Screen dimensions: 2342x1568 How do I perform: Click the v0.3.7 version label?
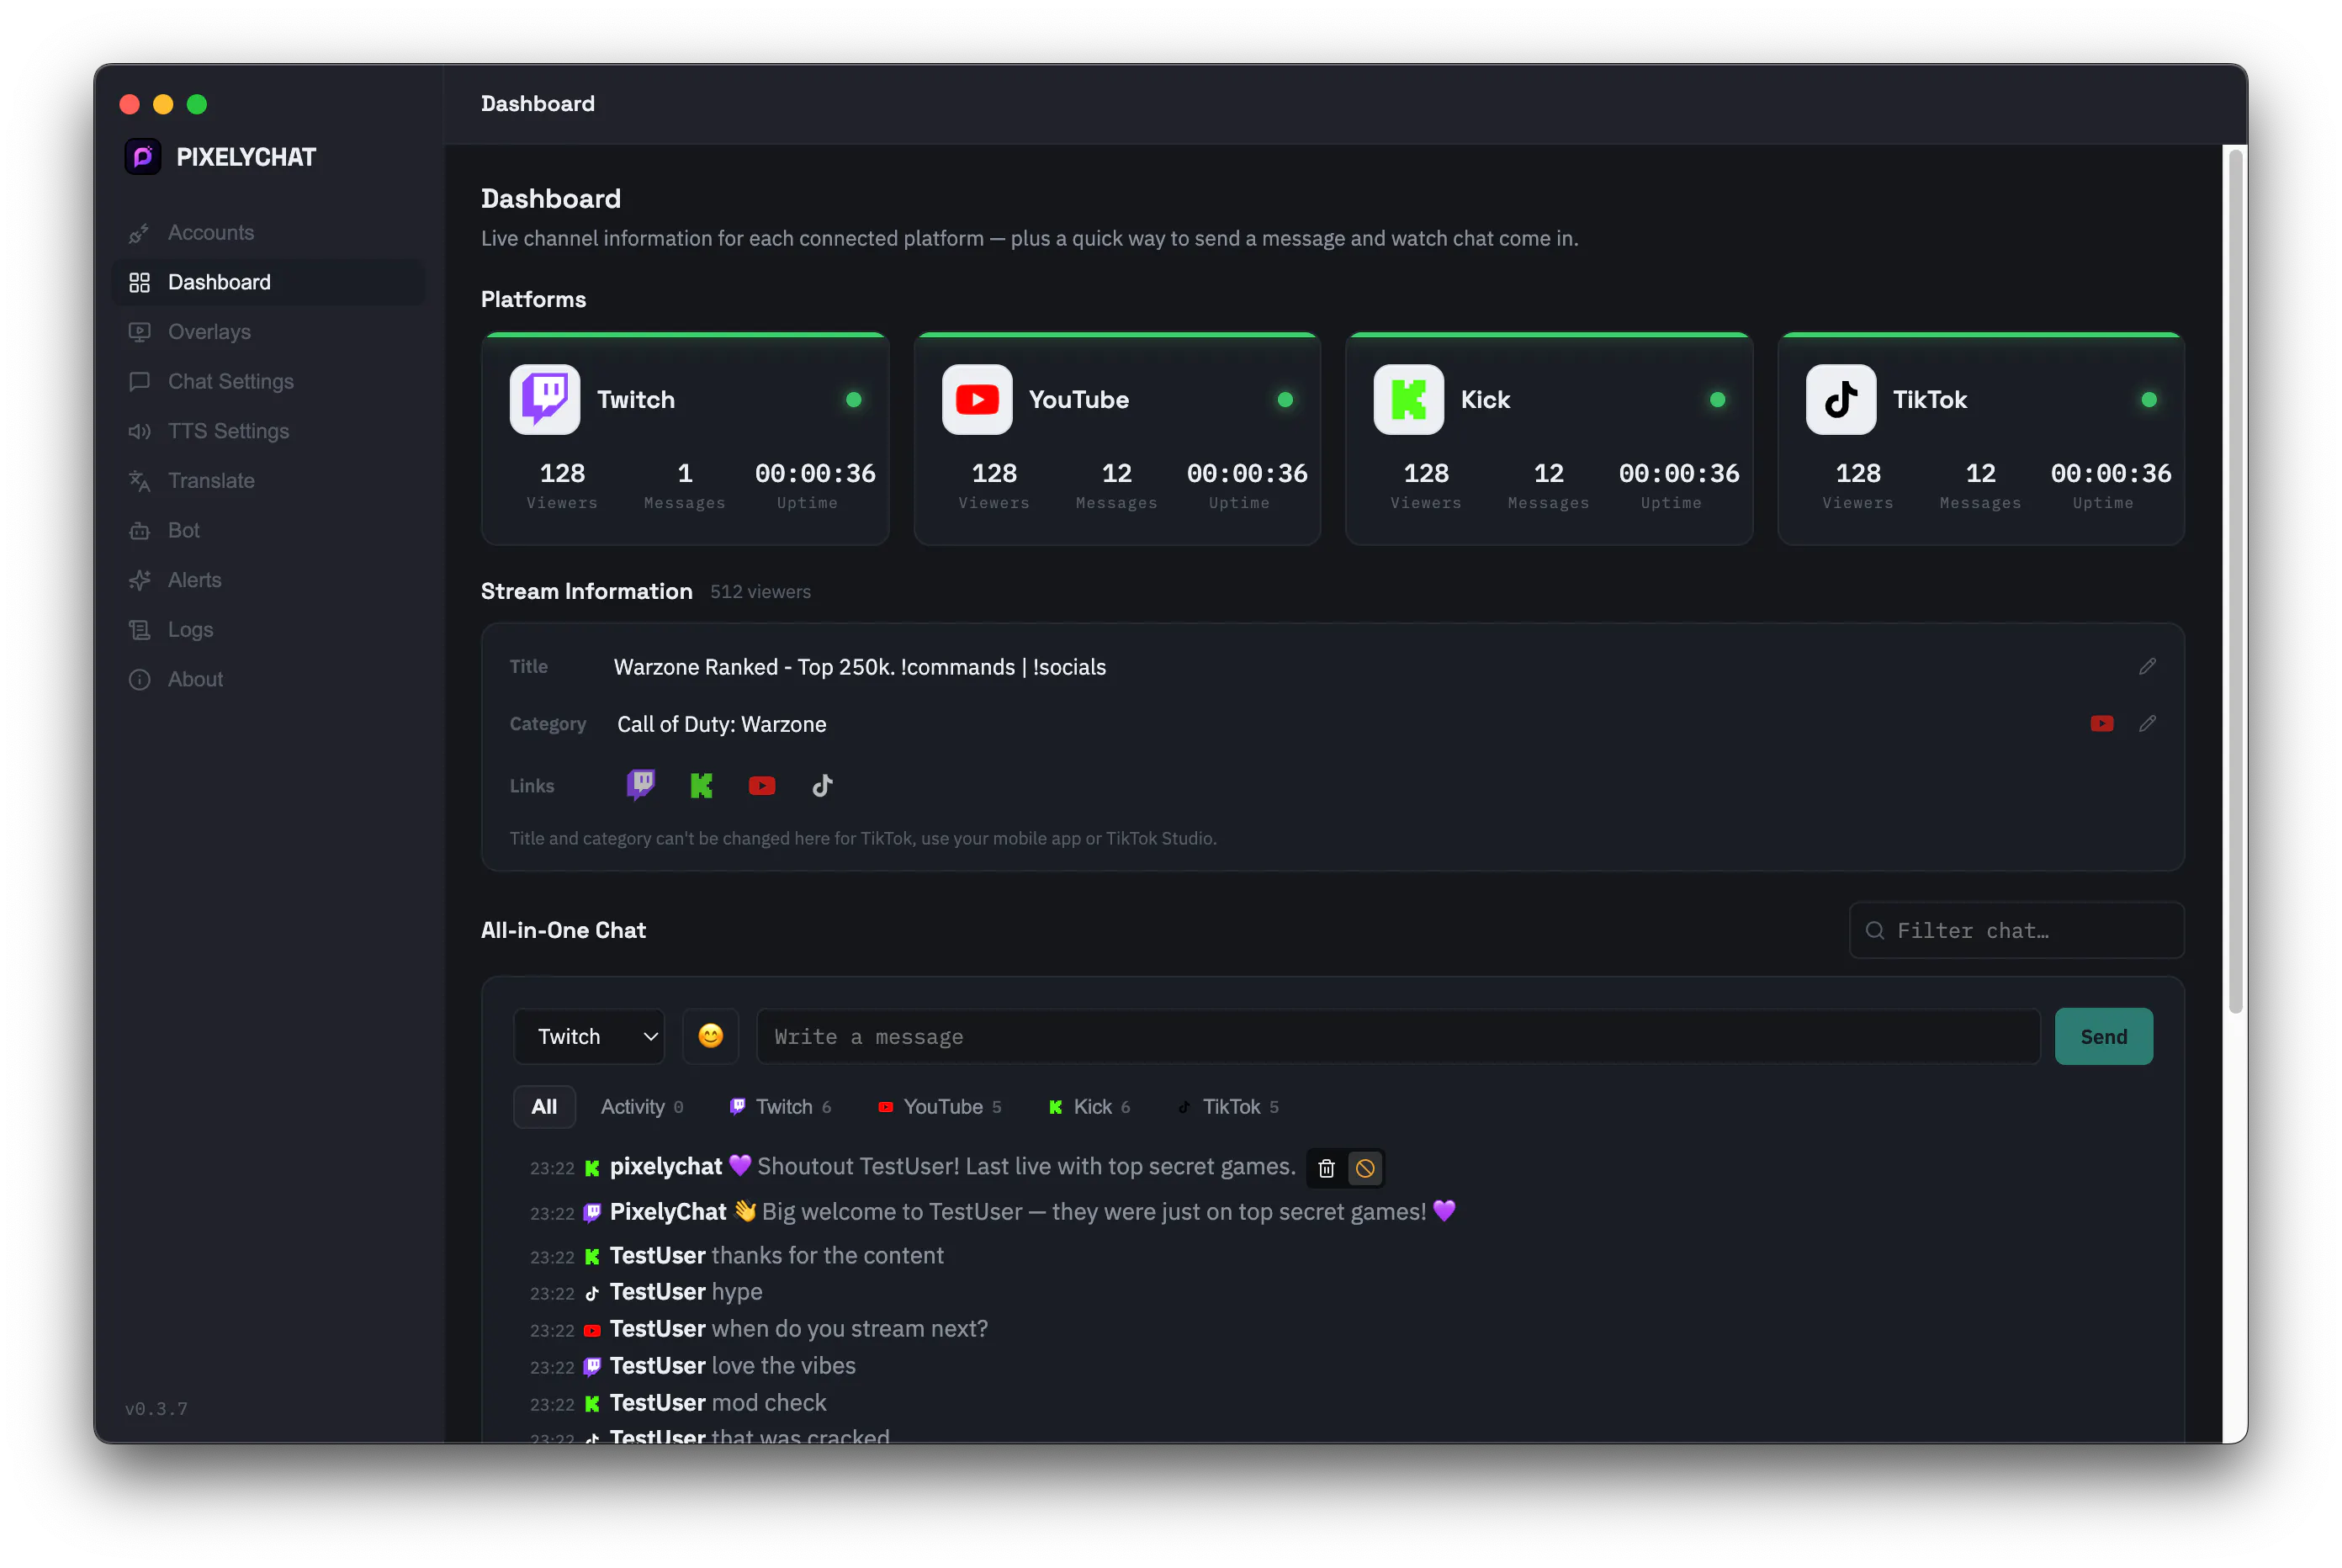click(156, 1409)
